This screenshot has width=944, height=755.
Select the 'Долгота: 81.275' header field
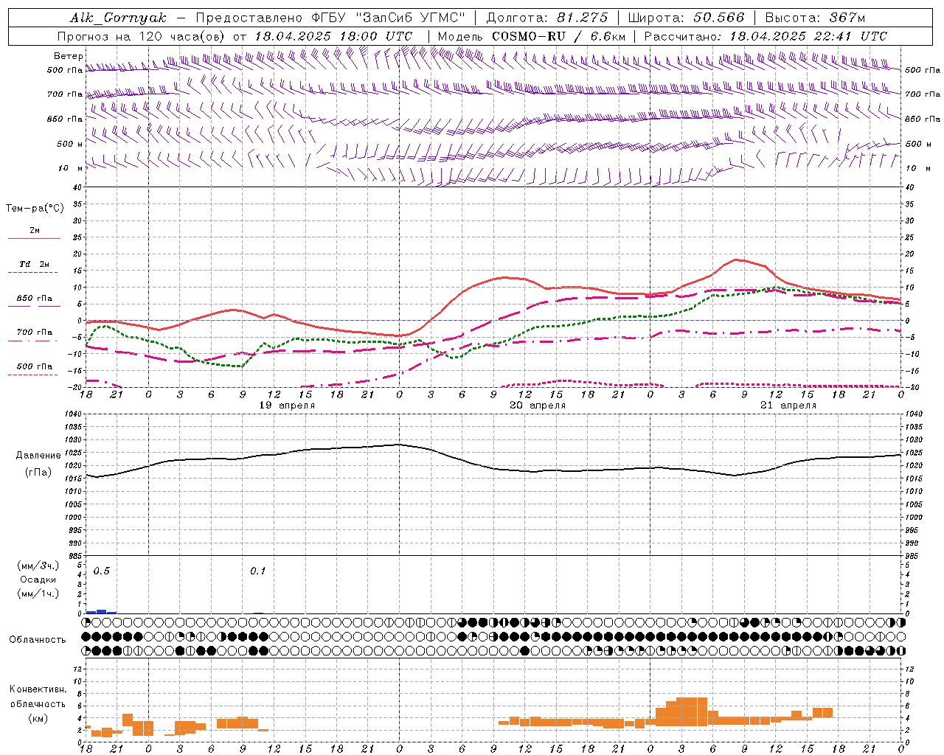click(x=547, y=18)
